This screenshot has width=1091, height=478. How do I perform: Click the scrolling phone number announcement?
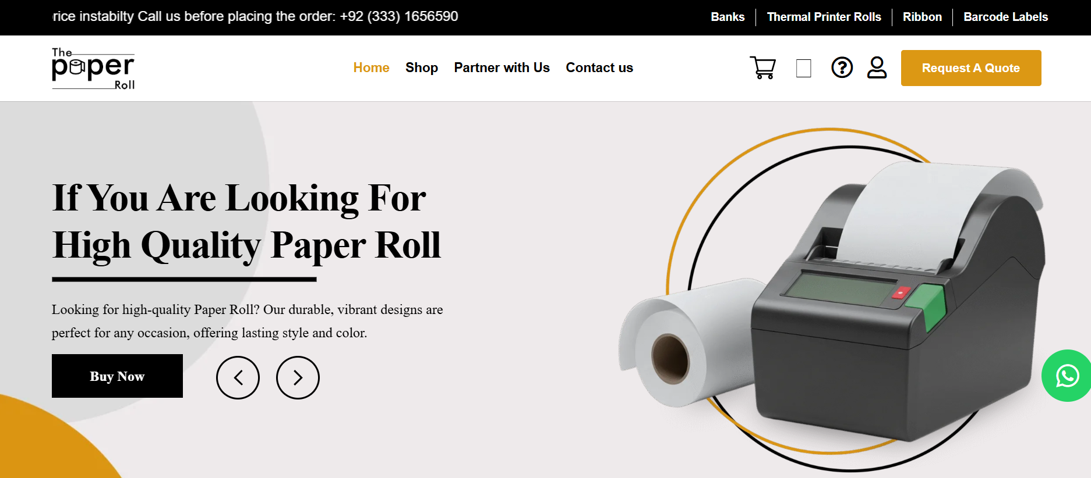pos(255,16)
